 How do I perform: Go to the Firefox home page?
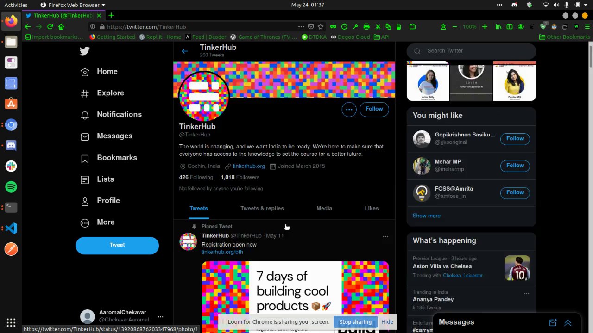coord(61,27)
